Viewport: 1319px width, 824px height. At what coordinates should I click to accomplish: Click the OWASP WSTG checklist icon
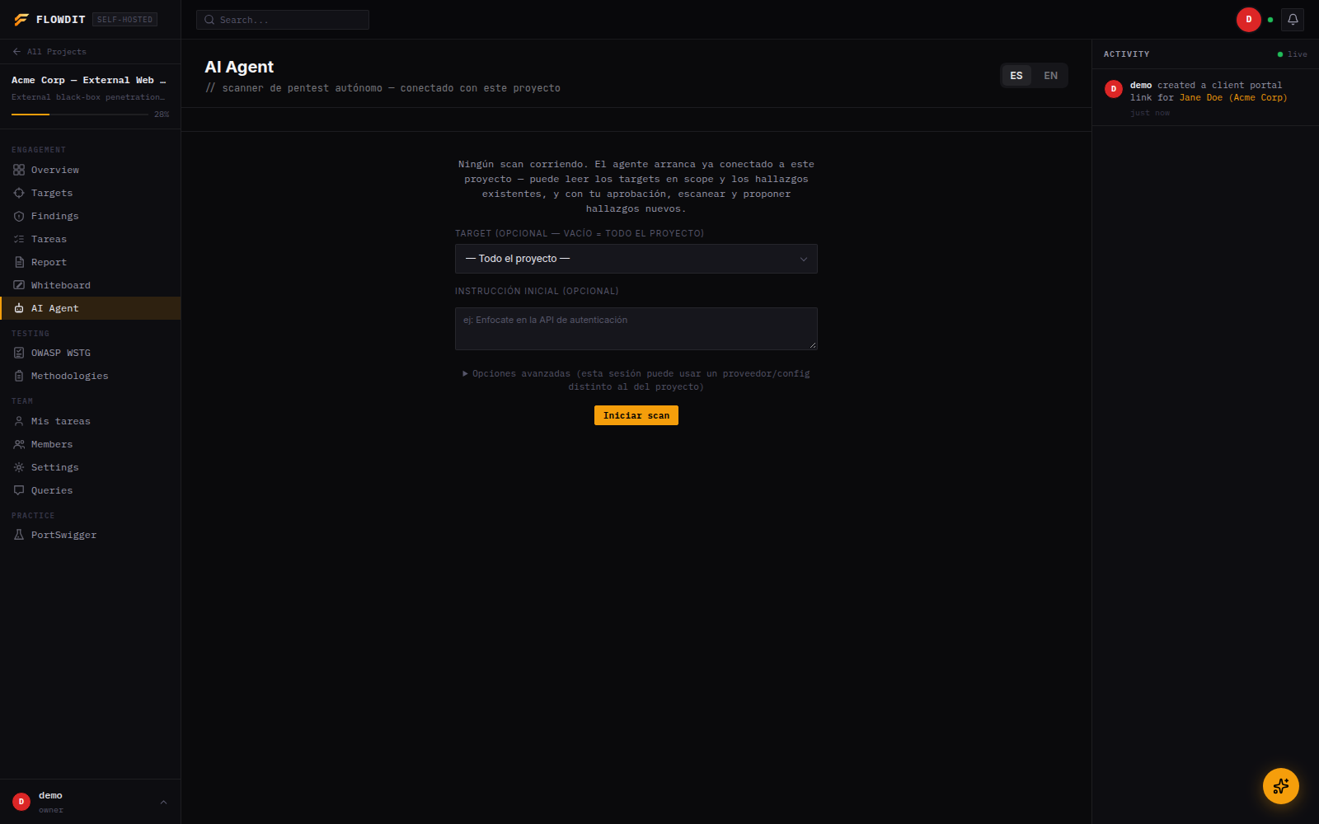pos(19,353)
